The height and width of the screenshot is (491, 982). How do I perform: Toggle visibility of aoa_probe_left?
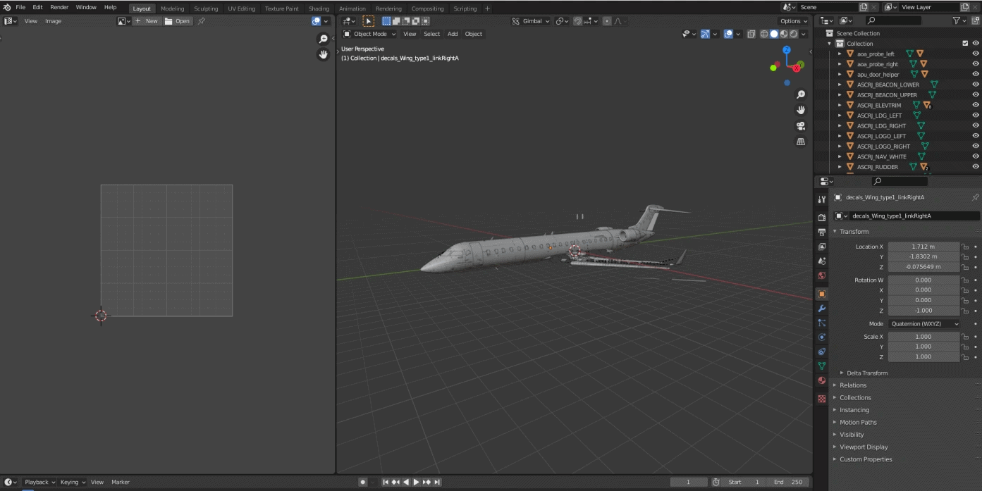pos(976,54)
